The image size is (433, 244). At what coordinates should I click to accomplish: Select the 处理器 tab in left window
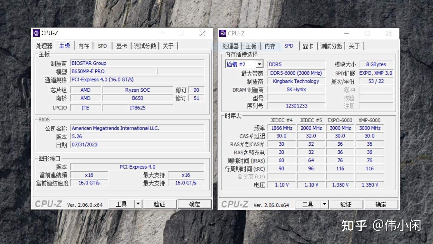pos(44,46)
